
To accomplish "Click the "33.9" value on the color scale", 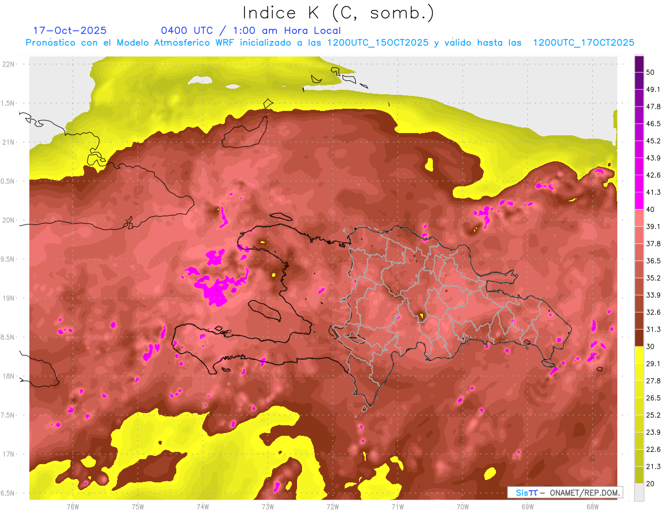I will (653, 296).
